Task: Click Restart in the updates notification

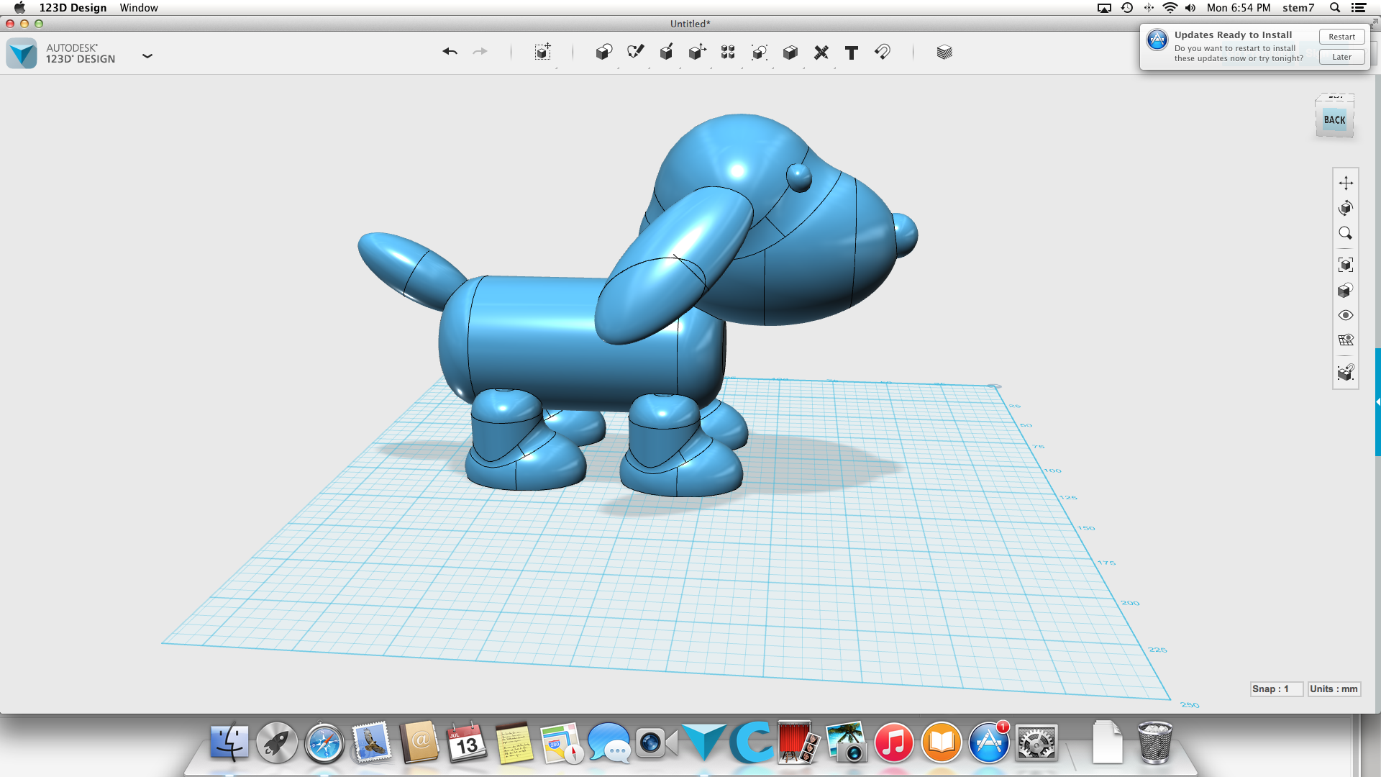Action: (x=1341, y=37)
